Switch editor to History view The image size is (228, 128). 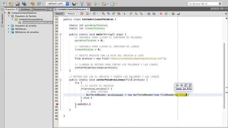tap(71, 14)
